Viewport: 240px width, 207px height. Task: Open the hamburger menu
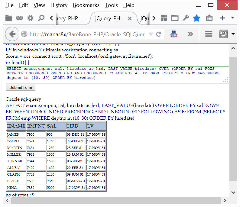tap(209, 34)
